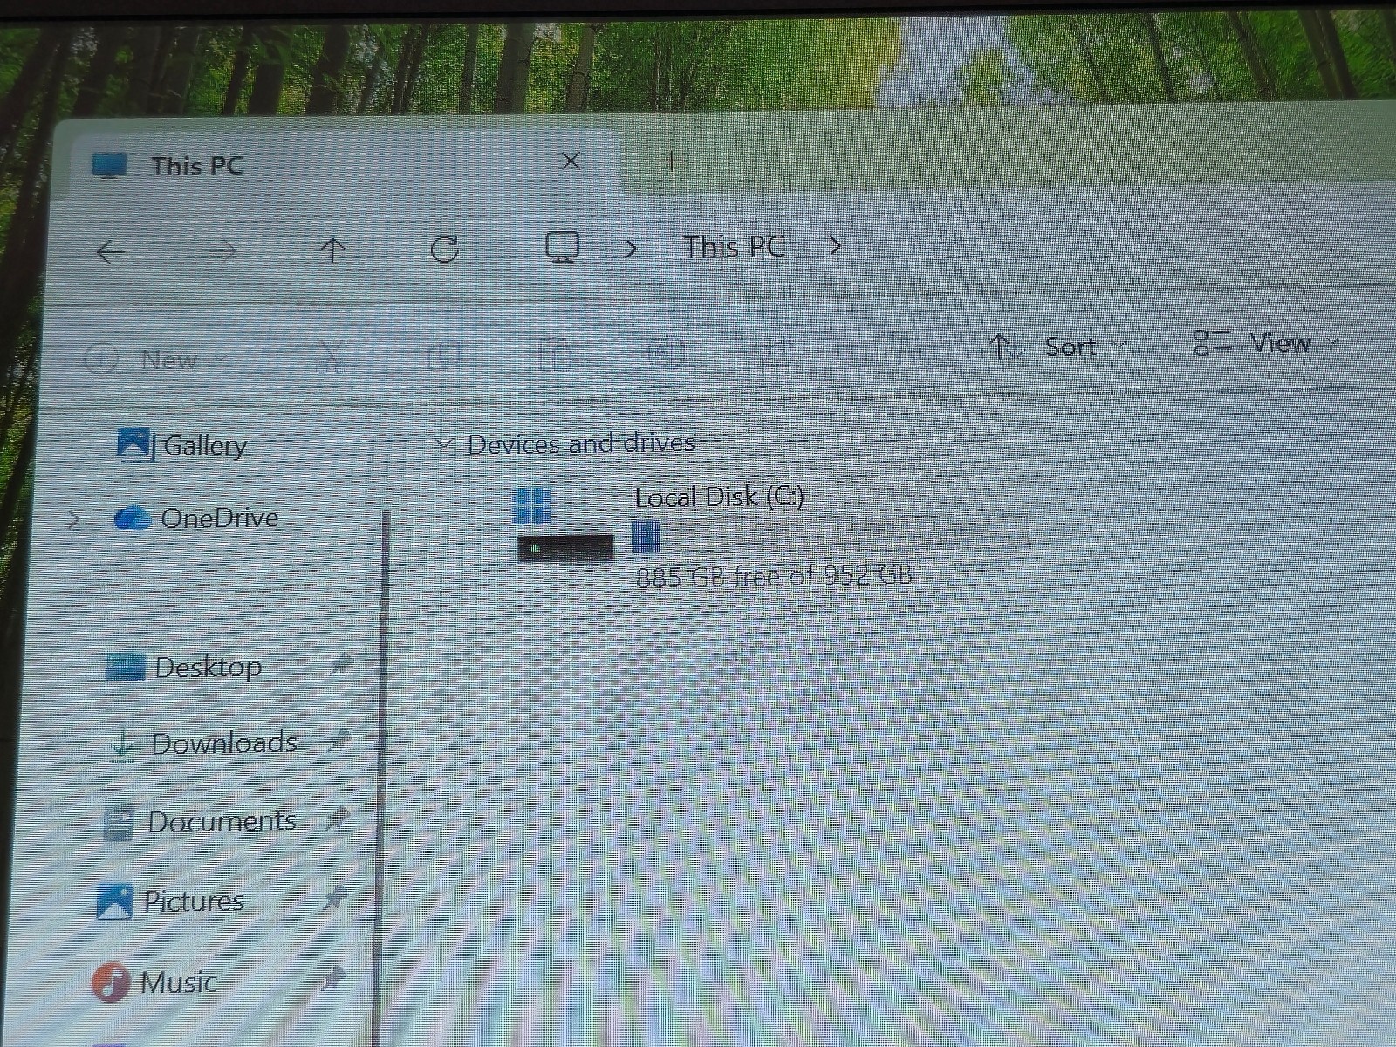Click the monitor icon in the address bar
Screen dimensions: 1396x1047
[563, 247]
